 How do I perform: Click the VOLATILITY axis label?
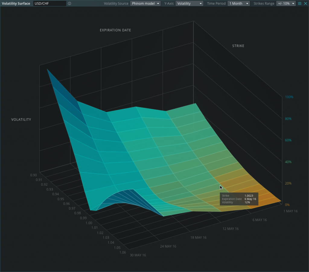[21, 119]
